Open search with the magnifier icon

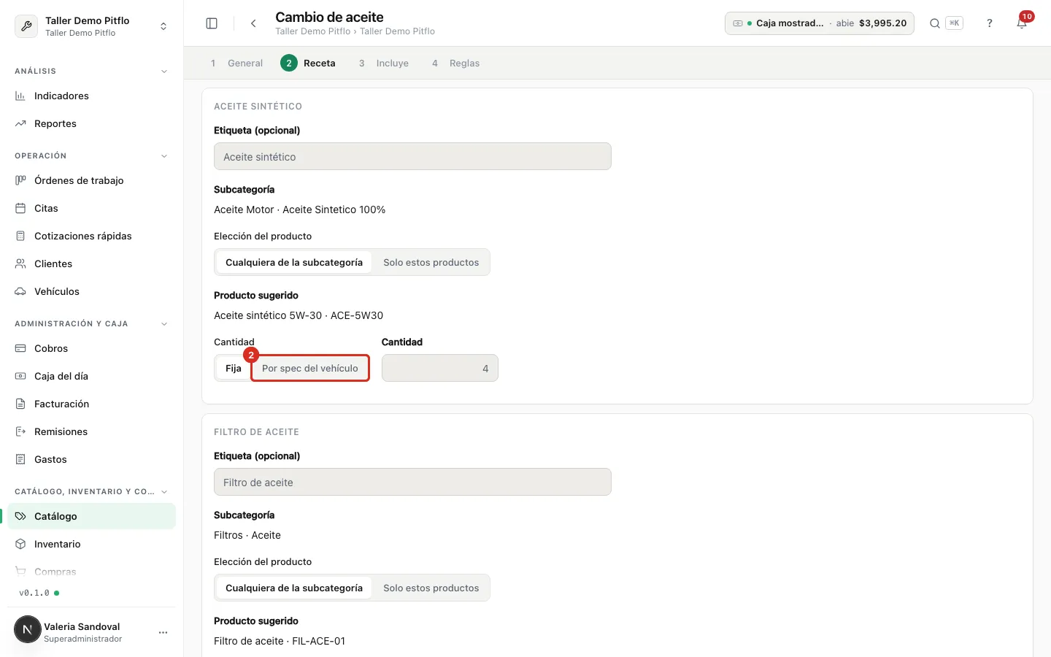coord(934,23)
